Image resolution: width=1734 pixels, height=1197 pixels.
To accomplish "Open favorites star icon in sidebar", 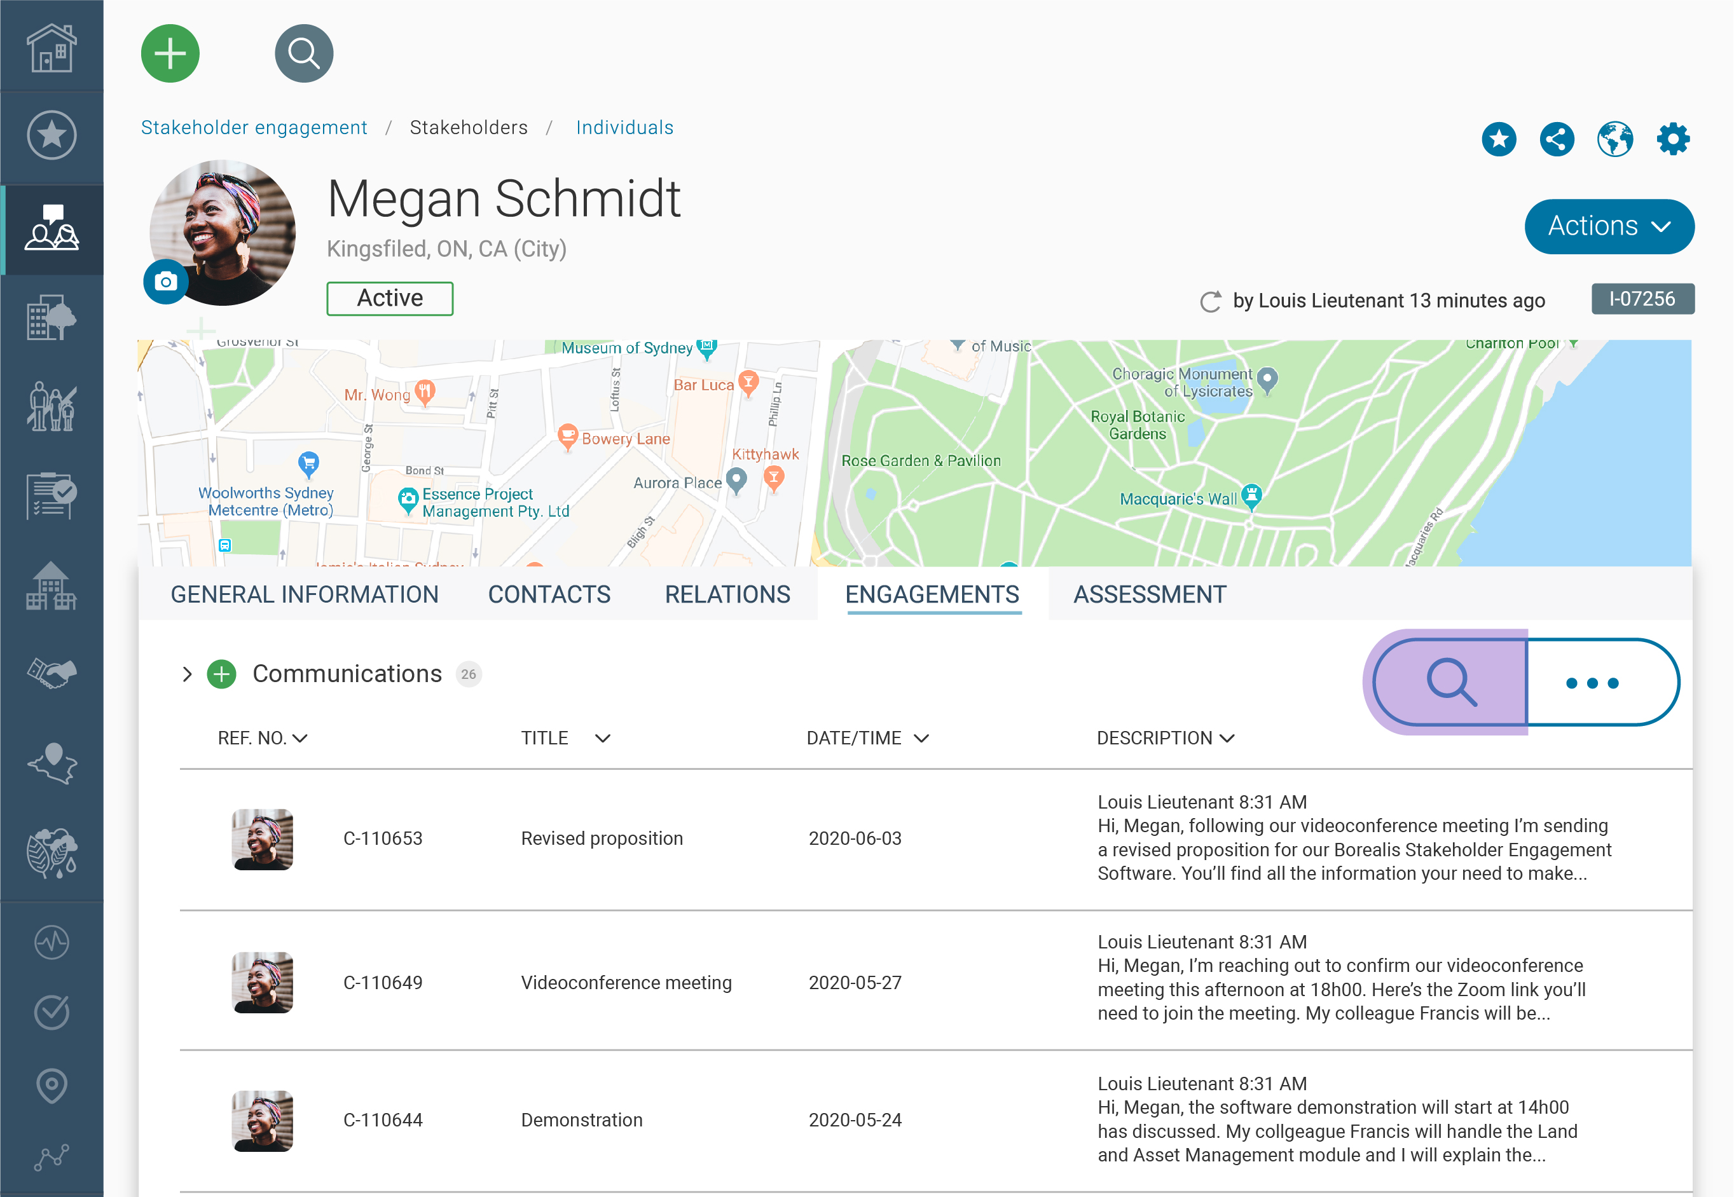I will 52,136.
